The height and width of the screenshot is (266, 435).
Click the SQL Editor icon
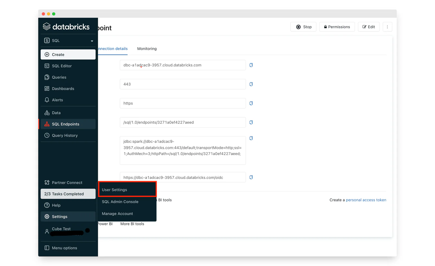pos(47,66)
